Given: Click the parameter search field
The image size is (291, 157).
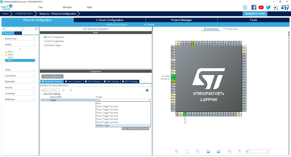Looking at the screenshot, I should tap(51, 90).
